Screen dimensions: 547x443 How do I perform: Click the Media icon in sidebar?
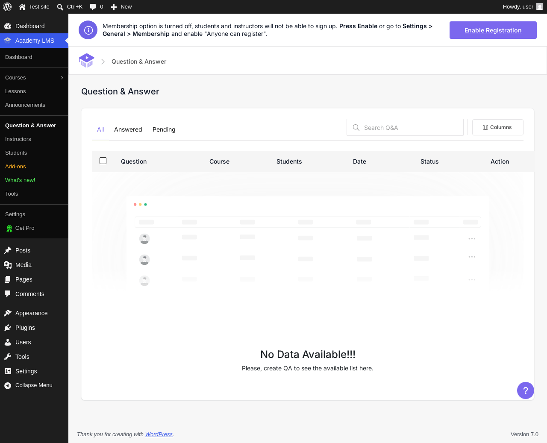(8, 265)
